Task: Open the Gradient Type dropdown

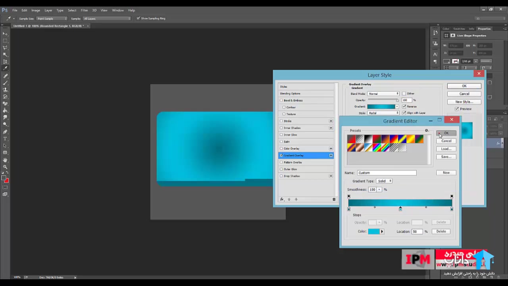Action: 384,181
